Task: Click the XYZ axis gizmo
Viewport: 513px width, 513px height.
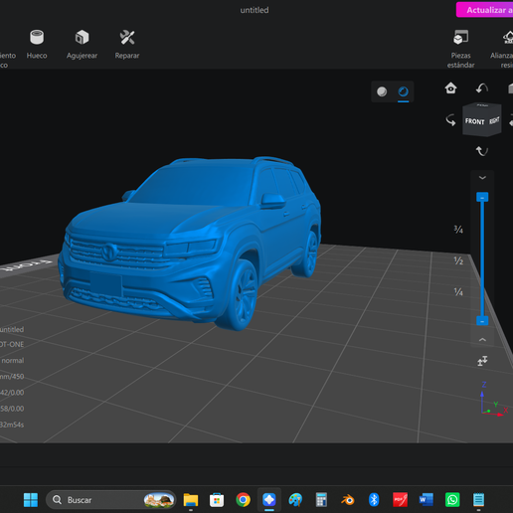Action: 493,400
